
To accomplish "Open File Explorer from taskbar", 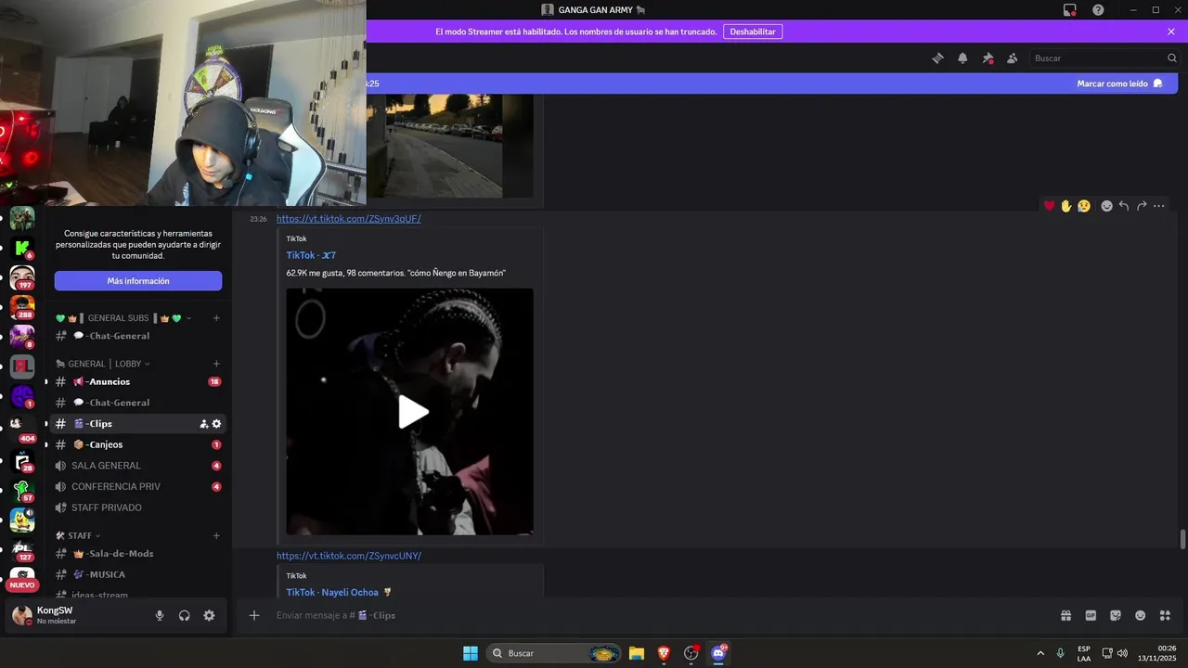I will coord(637,653).
